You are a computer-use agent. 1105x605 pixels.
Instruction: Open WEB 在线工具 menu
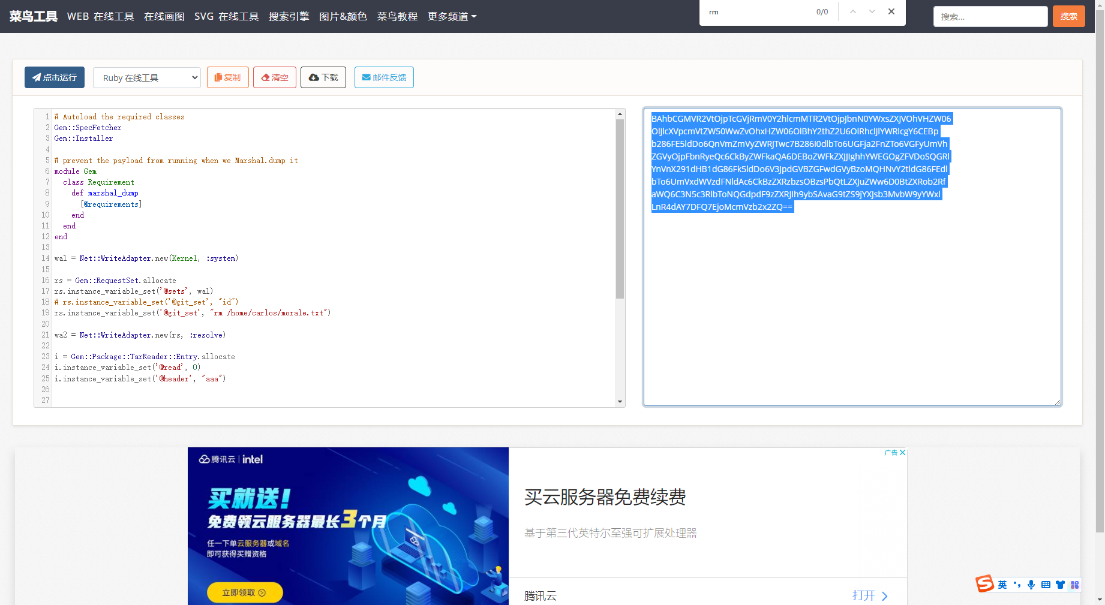coord(101,16)
